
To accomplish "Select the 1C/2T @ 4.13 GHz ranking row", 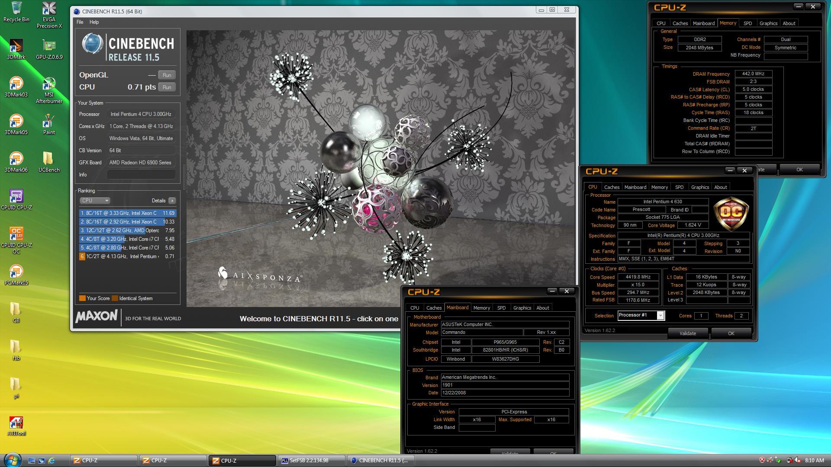I will [x=127, y=256].
